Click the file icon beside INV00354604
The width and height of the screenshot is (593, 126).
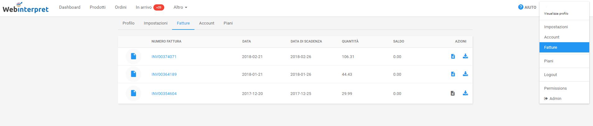pyautogui.click(x=133, y=93)
